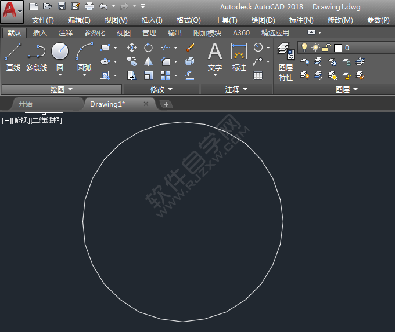Close the Drawing1 file tab
Screen dimensions: 395x332
tap(146, 104)
